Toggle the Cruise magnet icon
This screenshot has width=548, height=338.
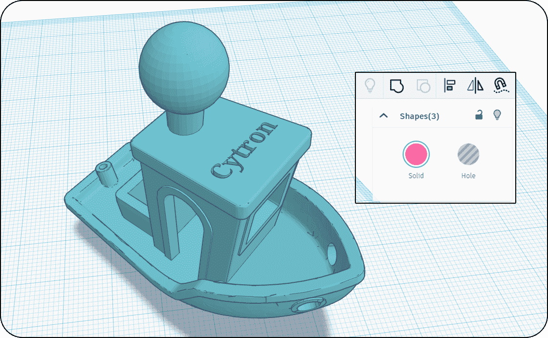pos(501,85)
